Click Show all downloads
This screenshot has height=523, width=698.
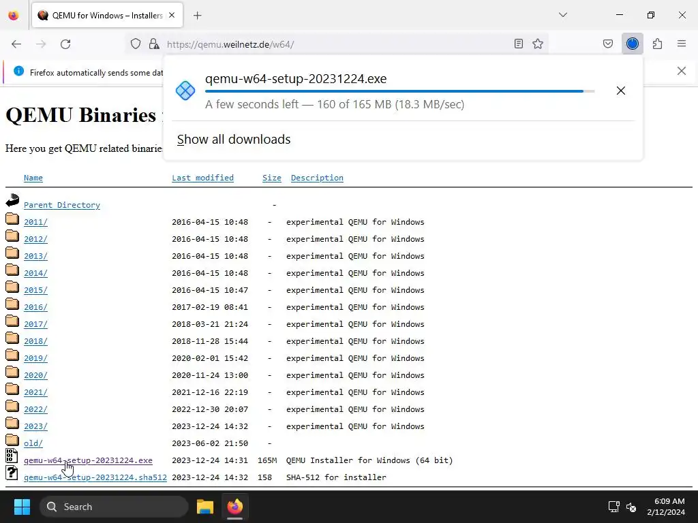pos(234,139)
